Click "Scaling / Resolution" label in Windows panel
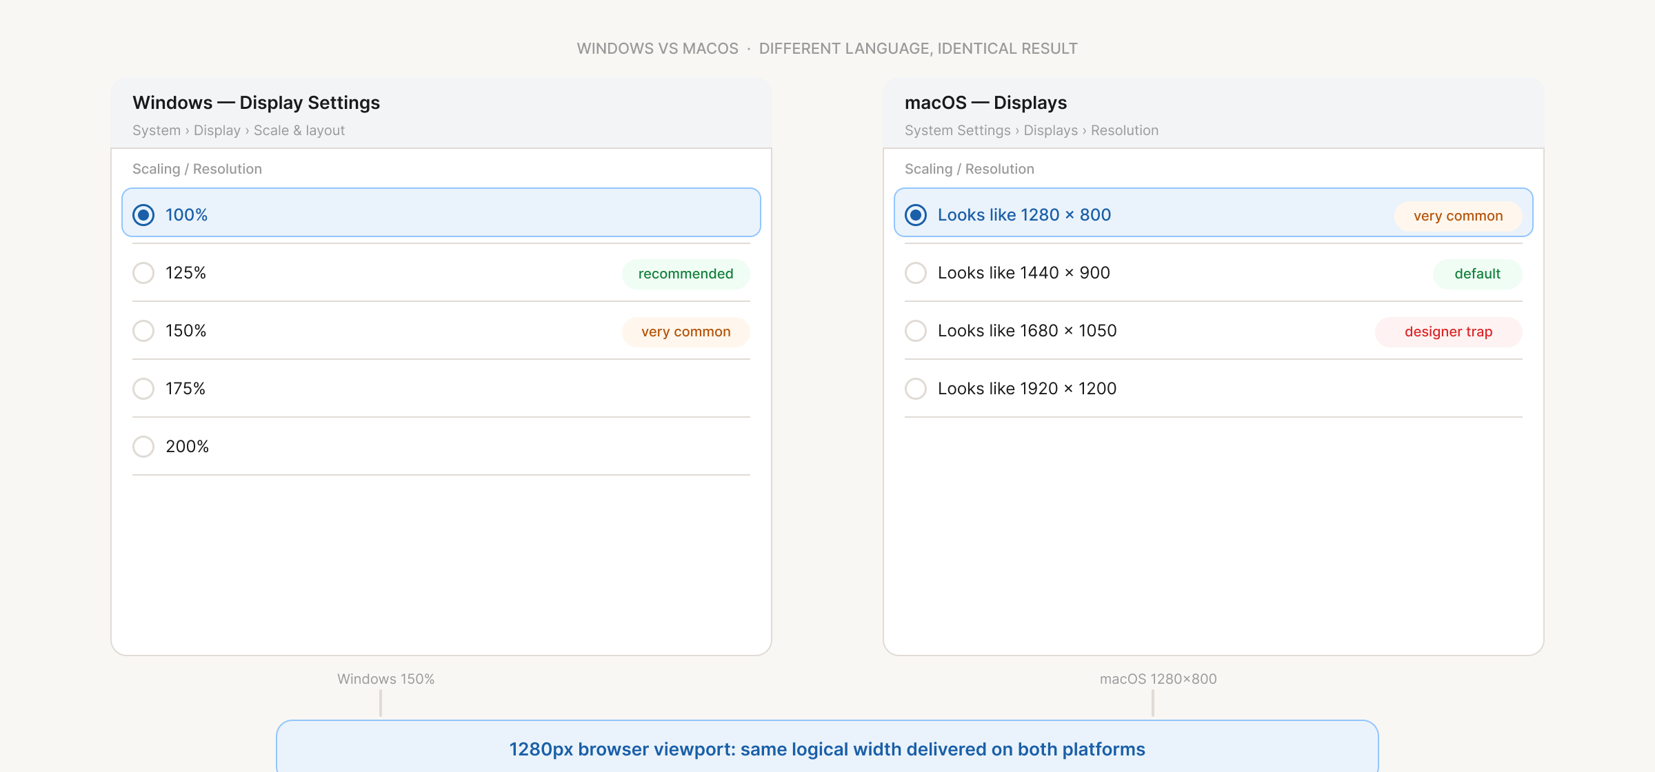1655x772 pixels. click(197, 169)
